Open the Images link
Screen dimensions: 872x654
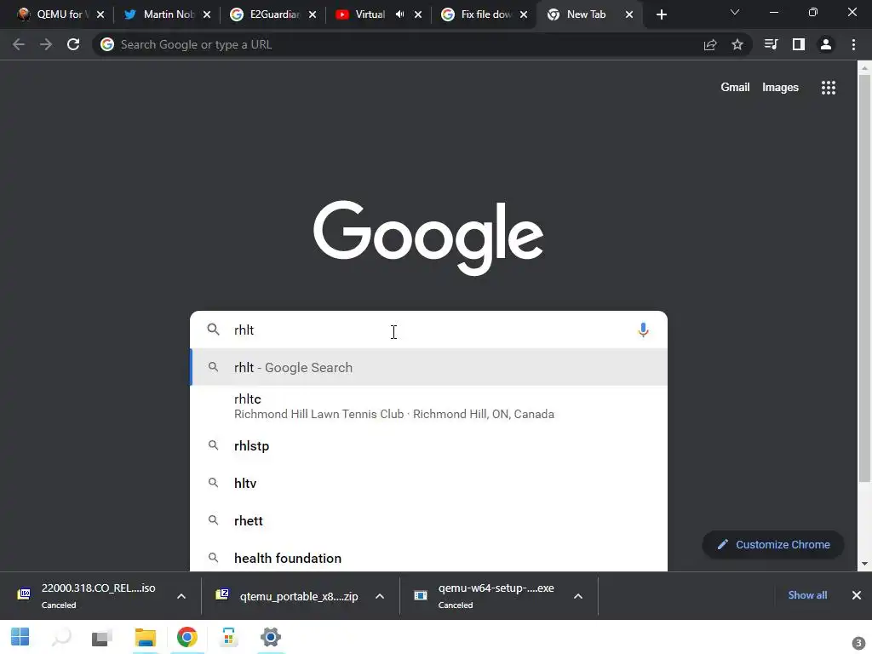(780, 88)
